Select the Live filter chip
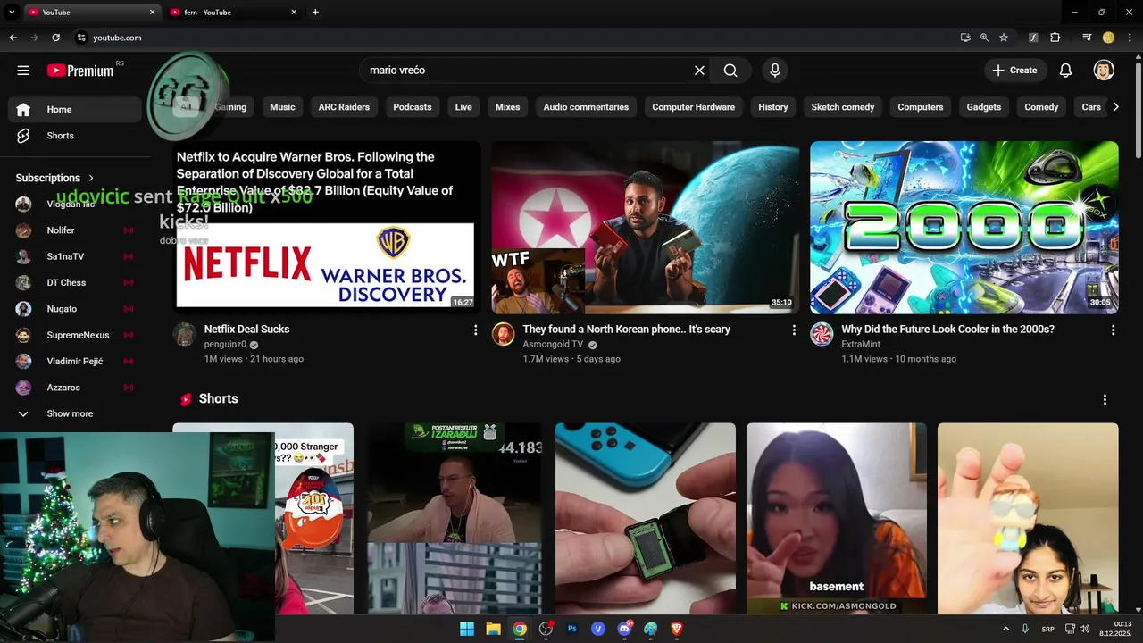Screen dimensions: 1143x643 tap(463, 107)
